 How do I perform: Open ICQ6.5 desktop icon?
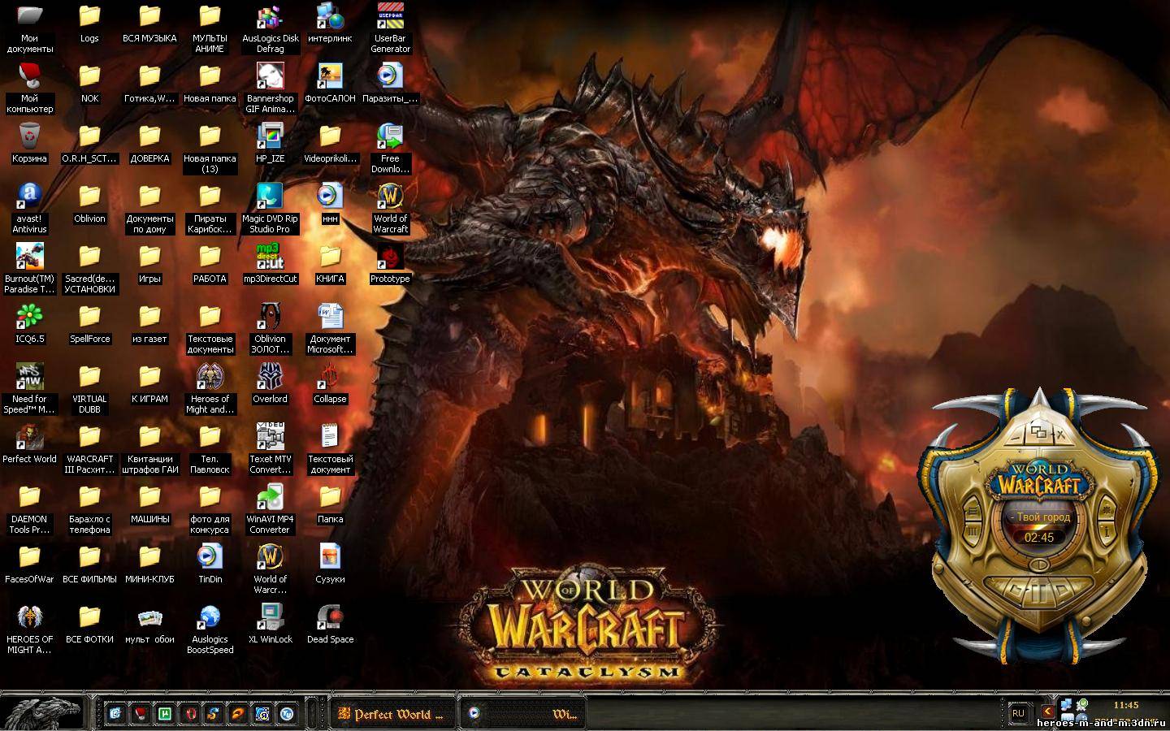[29, 317]
